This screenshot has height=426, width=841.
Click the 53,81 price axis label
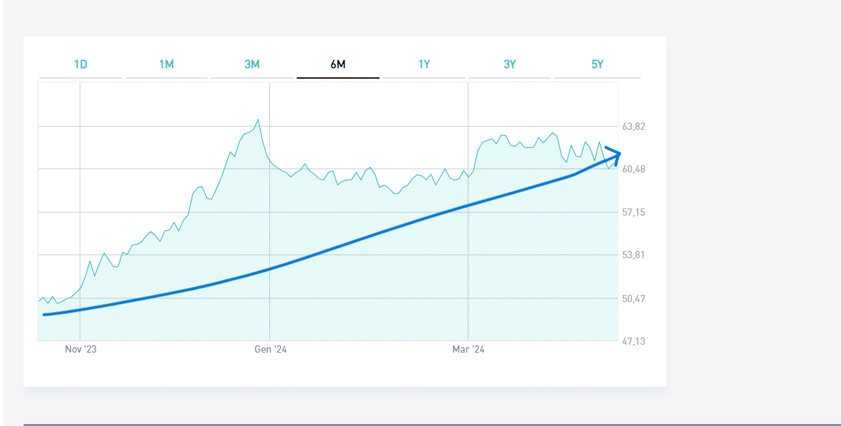(634, 255)
